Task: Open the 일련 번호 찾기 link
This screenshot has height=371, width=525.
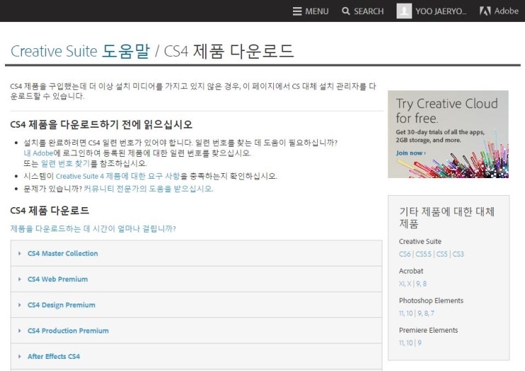Action: pos(65,163)
